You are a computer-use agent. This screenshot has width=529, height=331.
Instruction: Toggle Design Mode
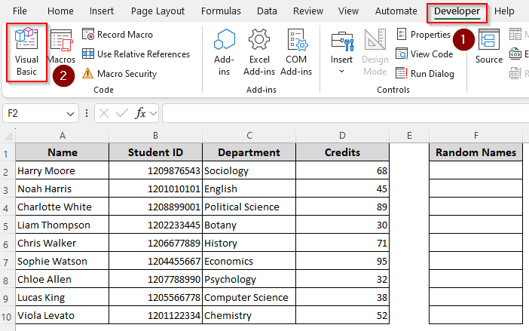click(x=375, y=52)
